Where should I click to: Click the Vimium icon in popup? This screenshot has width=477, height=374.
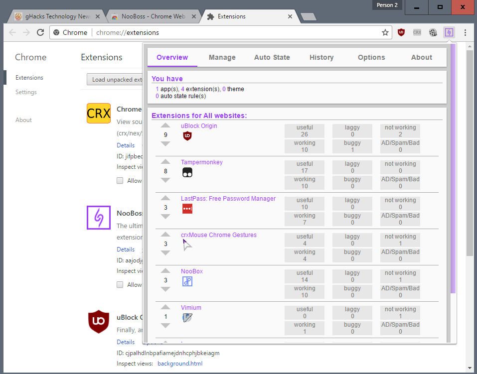pyautogui.click(x=187, y=318)
